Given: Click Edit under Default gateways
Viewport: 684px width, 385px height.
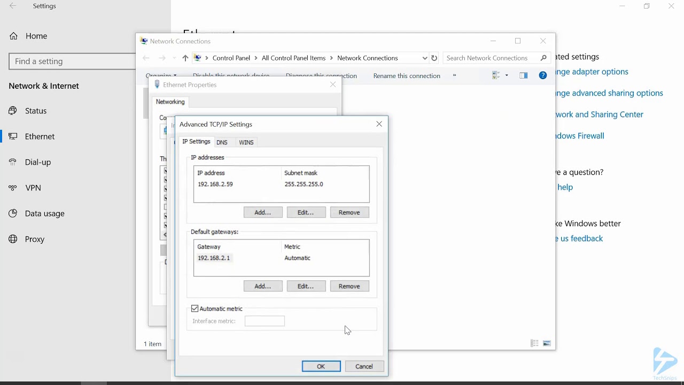Looking at the screenshot, I should pyautogui.click(x=306, y=286).
